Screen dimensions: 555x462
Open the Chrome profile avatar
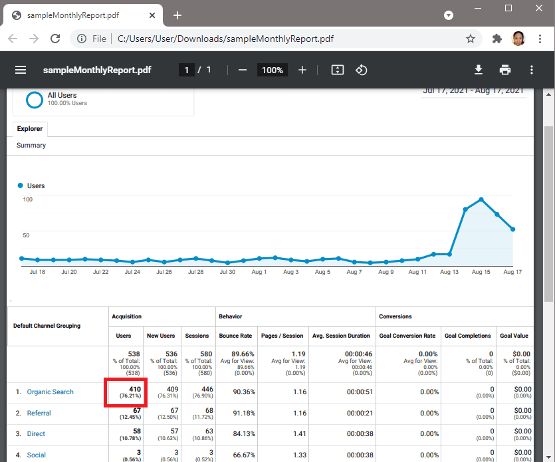(518, 39)
